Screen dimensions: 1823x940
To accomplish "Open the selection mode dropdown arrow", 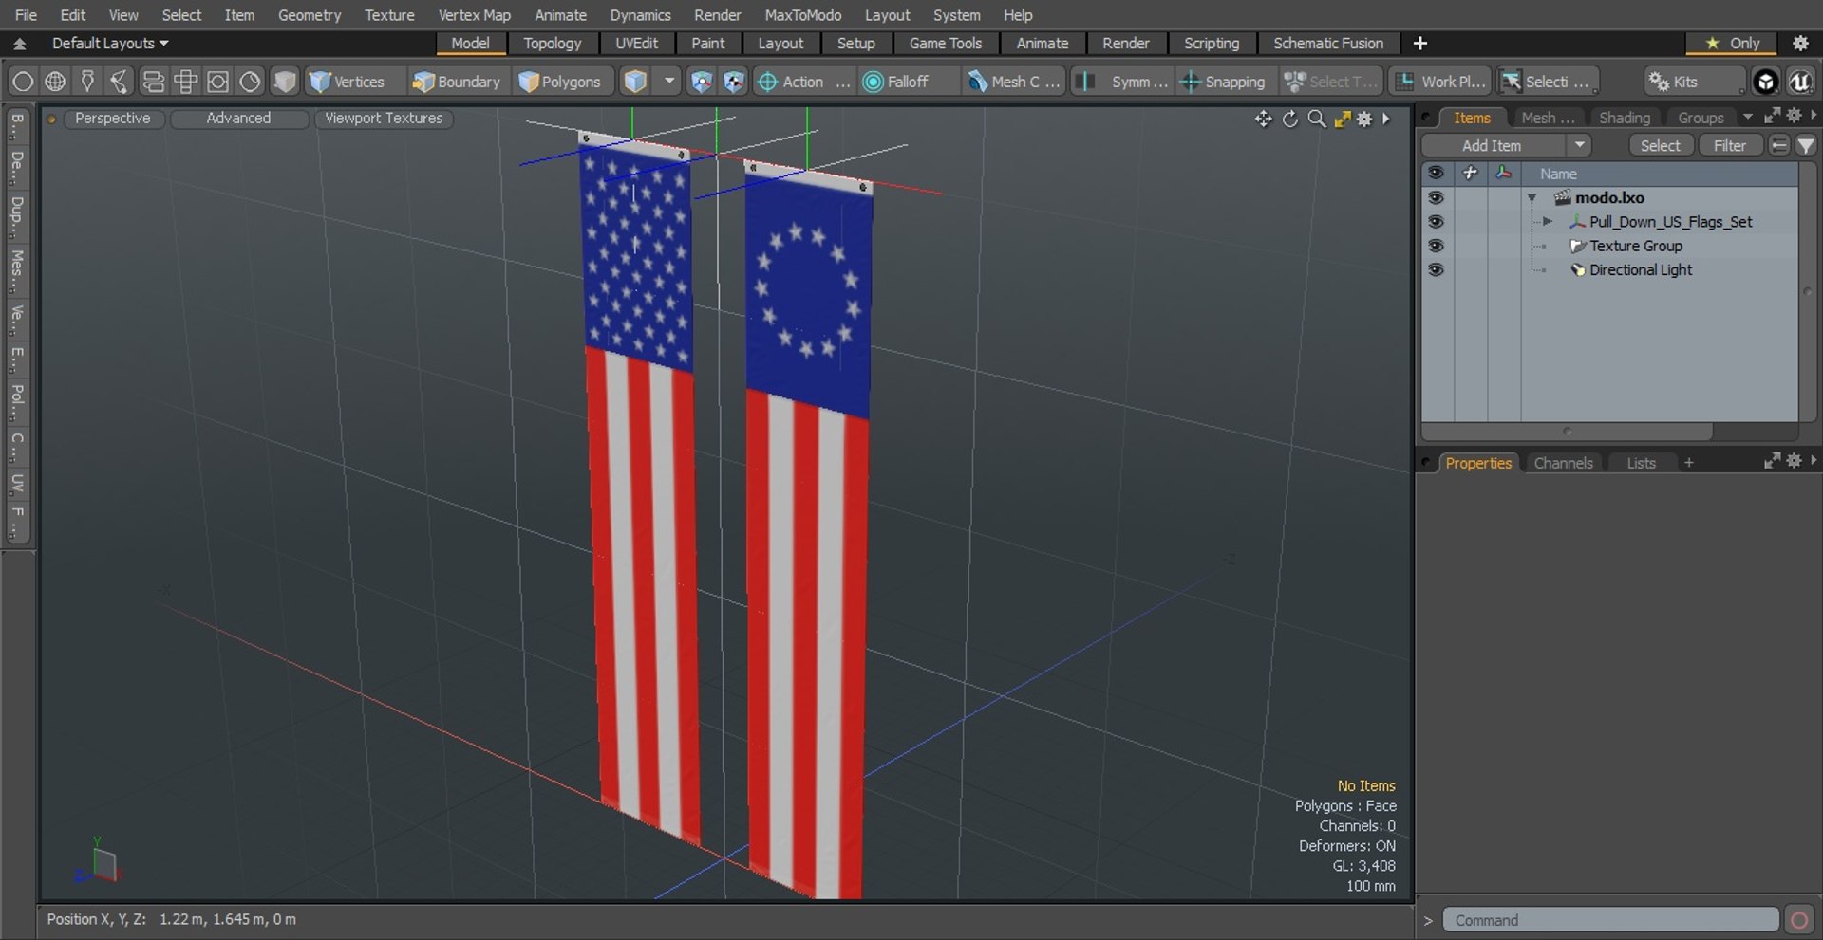I will click(x=668, y=82).
